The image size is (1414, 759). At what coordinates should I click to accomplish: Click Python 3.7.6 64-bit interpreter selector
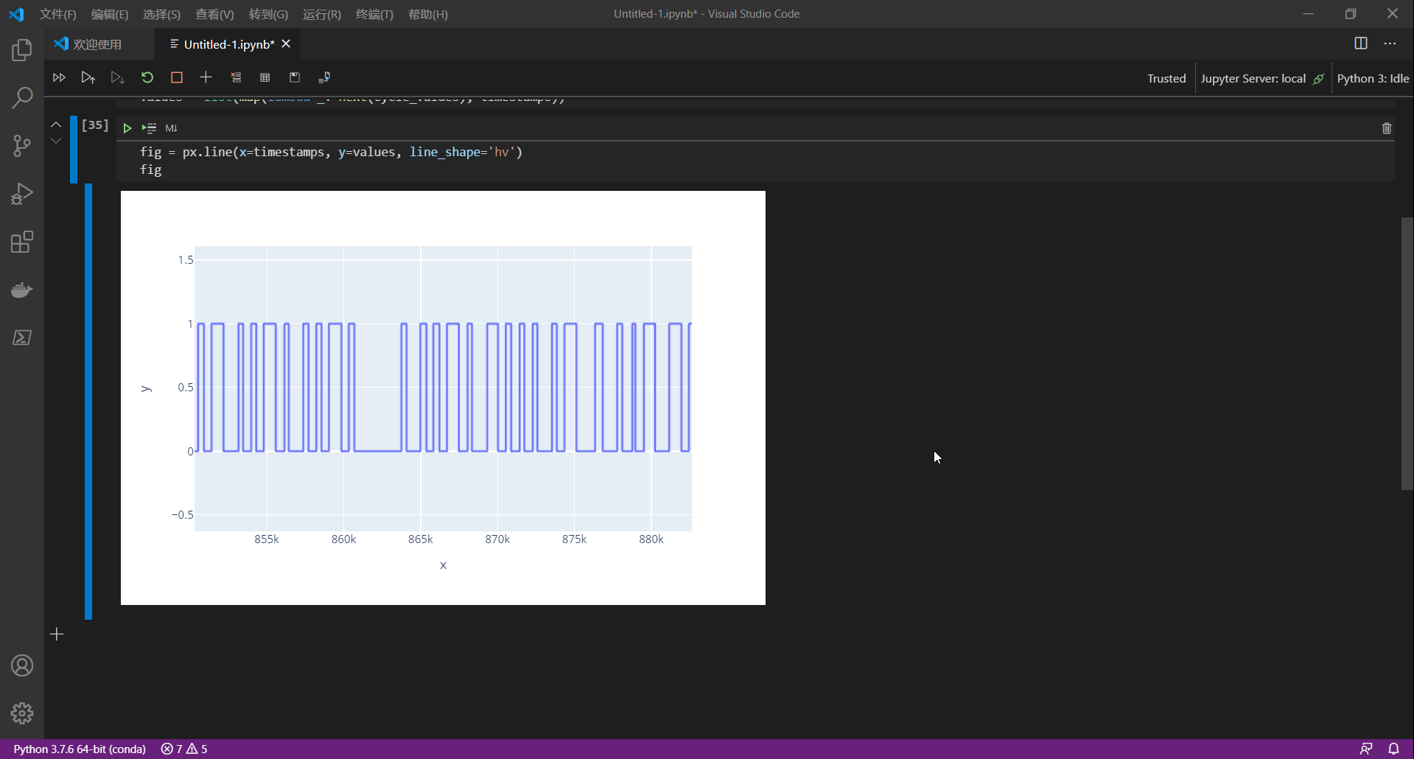pos(79,749)
